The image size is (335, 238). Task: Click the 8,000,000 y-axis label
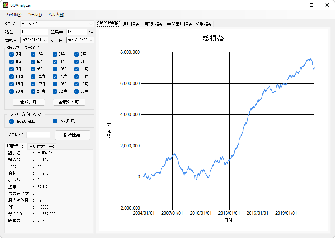(x=130, y=52)
